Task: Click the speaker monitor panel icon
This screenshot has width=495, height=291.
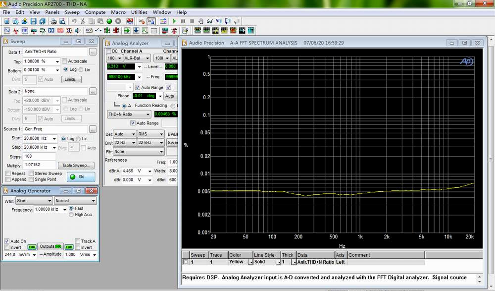Action: click(x=78, y=31)
